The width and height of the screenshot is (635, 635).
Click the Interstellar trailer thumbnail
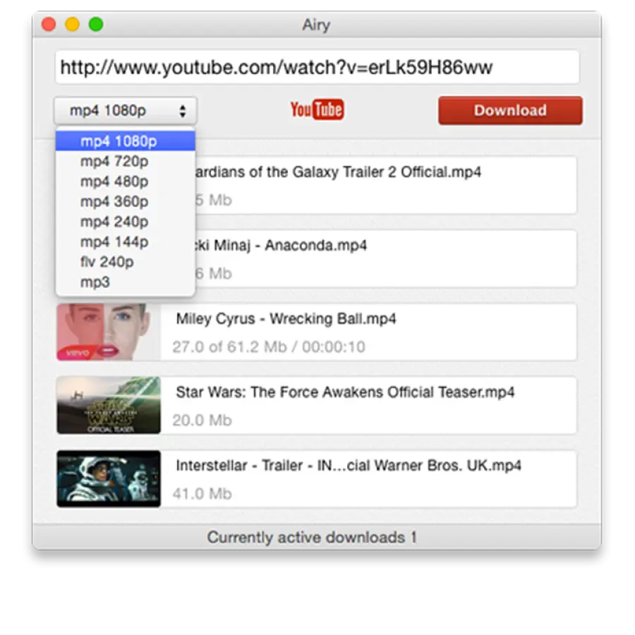tap(107, 477)
